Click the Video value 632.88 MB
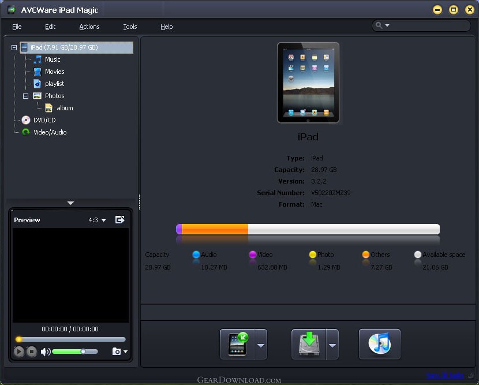The image size is (479, 385). coord(272,267)
